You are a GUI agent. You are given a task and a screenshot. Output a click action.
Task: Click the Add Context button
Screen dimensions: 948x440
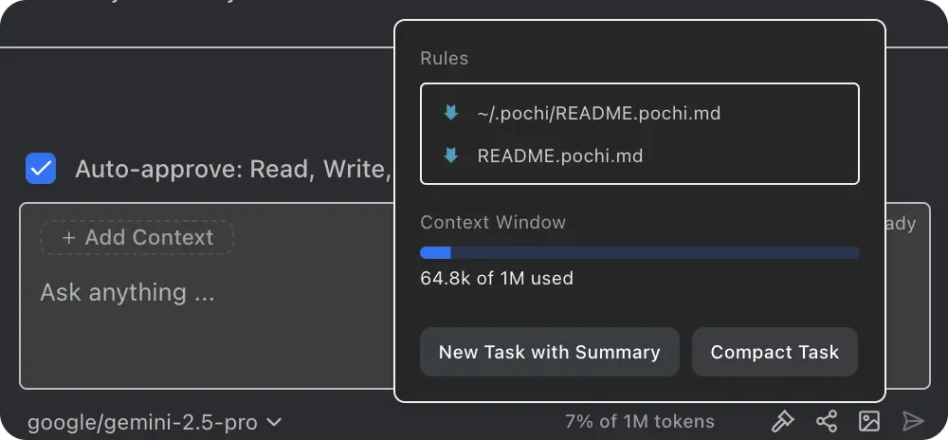pyautogui.click(x=137, y=237)
